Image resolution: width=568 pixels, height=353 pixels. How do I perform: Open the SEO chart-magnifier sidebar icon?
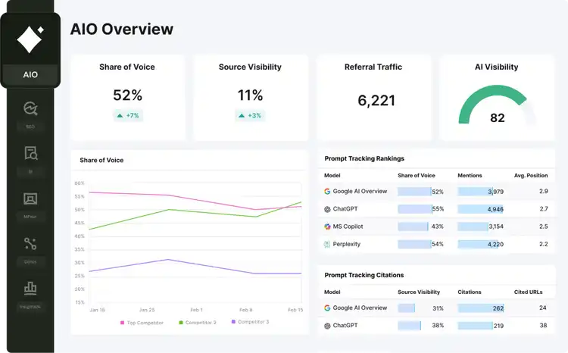tap(30, 108)
